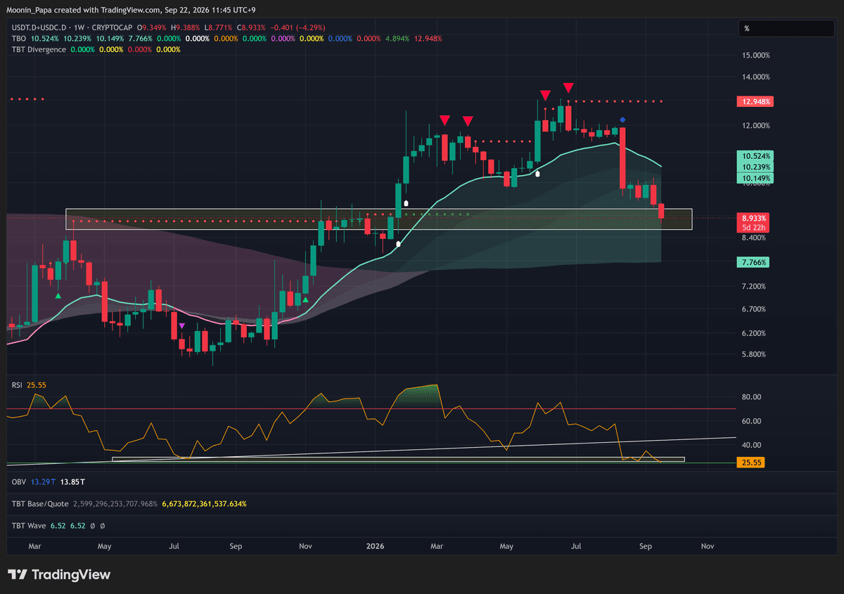Open the OBV indicator legend
The image size is (844, 594).
tap(18, 481)
